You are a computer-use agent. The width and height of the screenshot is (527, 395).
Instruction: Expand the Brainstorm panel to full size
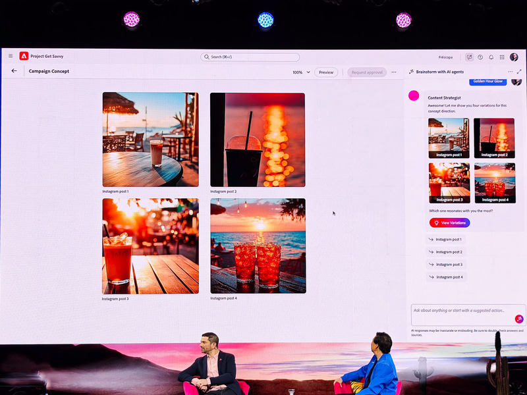519,72
